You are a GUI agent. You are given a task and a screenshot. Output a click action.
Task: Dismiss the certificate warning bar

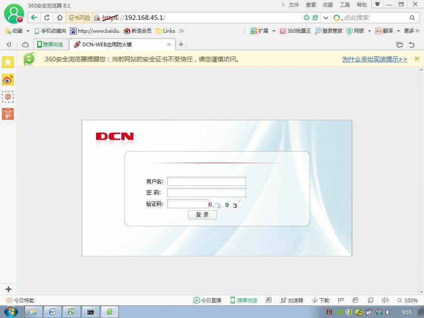pyautogui.click(x=417, y=59)
